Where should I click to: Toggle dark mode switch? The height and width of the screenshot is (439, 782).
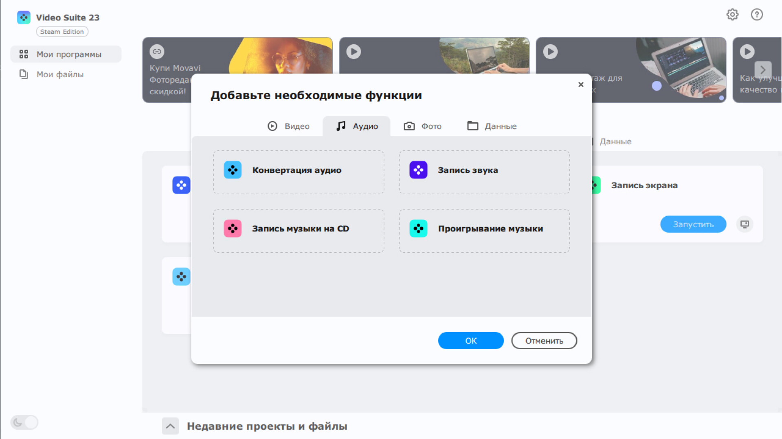point(24,422)
